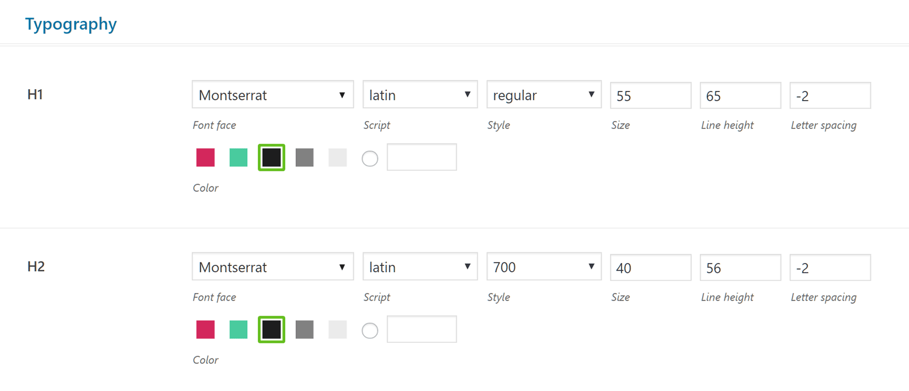This screenshot has width=909, height=391.
Task: Pick the light gray swatch for H2
Action: click(337, 330)
